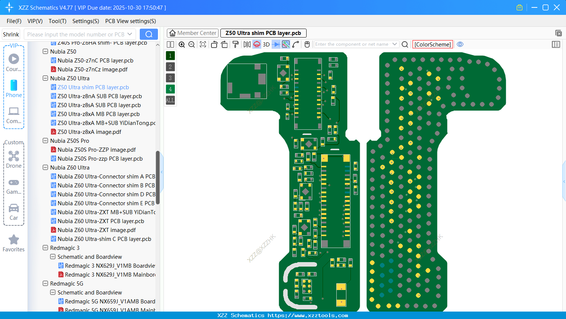The image size is (566, 319).
Task: Open the measurement tool icon
Action: point(295,44)
